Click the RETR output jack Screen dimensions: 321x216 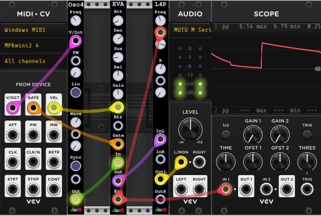tap(54, 162)
